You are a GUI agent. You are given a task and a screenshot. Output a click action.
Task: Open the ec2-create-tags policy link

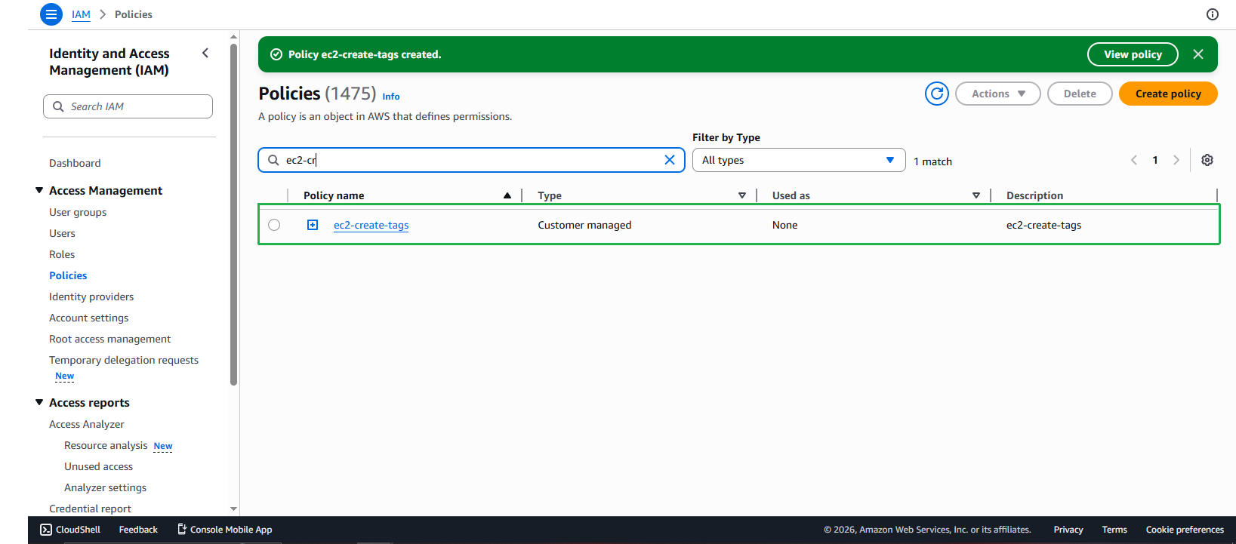tap(371, 225)
